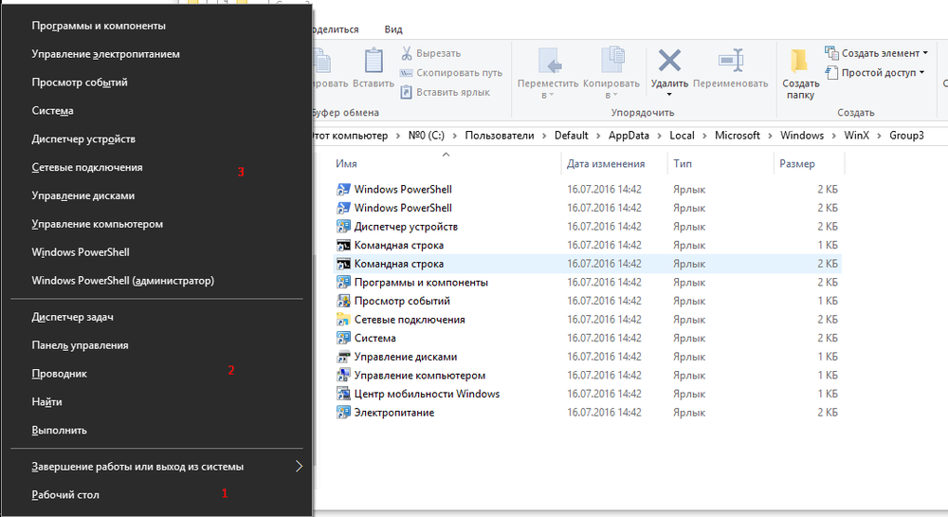Screen dimensions: 948x517
Task: Go to Local in the breadcrumb path
Action: [x=682, y=136]
